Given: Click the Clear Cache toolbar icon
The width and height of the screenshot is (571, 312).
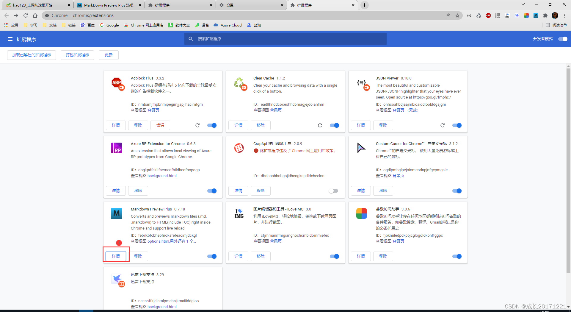Looking at the screenshot, I should click(x=479, y=15).
